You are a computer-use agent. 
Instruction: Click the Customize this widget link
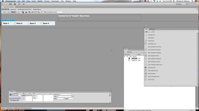pyautogui.click(x=15, y=98)
